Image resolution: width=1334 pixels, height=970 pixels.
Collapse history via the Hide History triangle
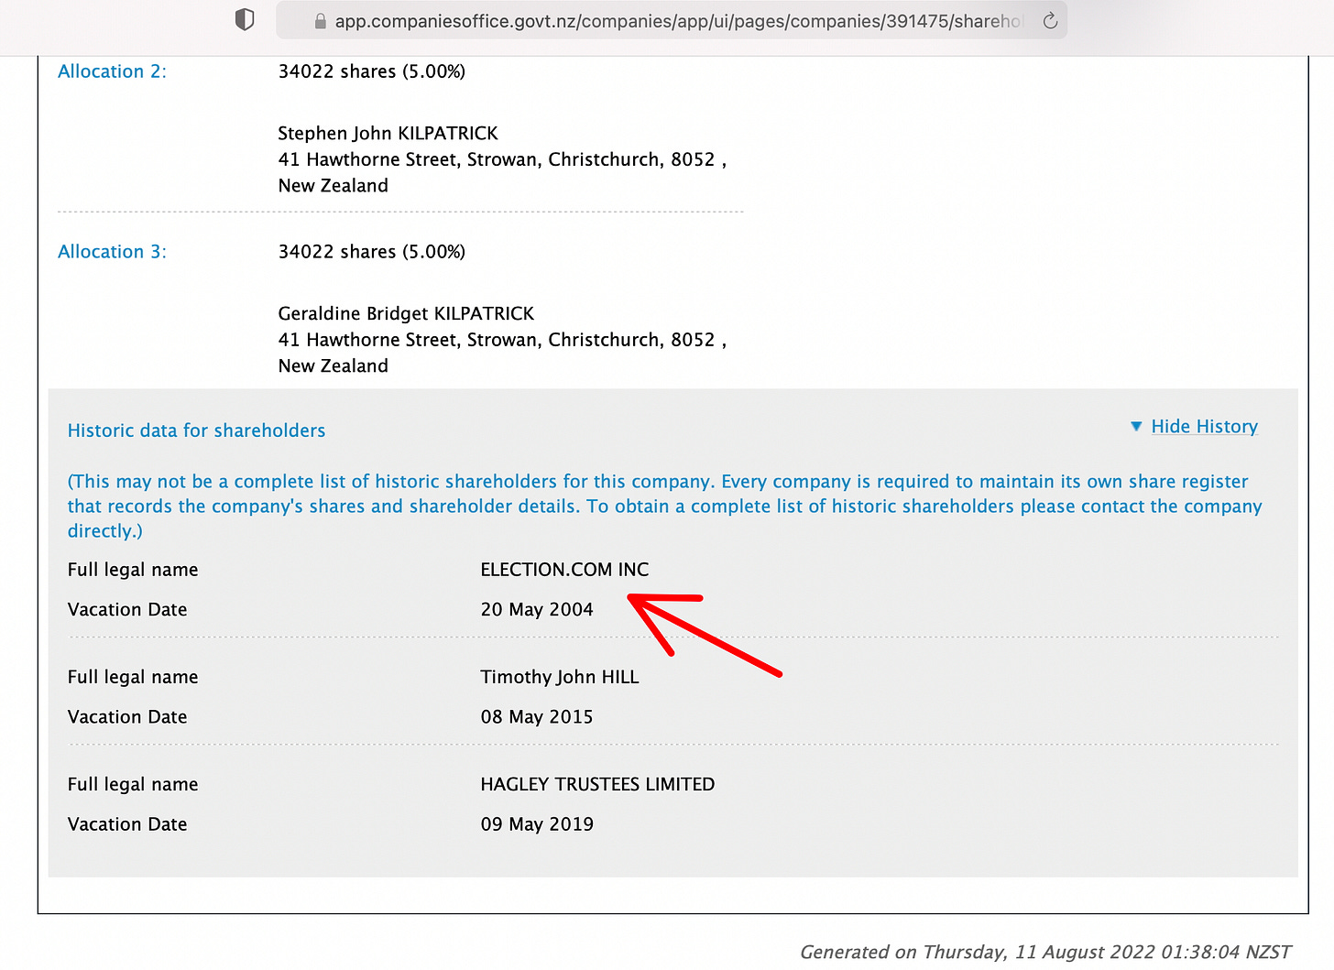click(x=1136, y=427)
